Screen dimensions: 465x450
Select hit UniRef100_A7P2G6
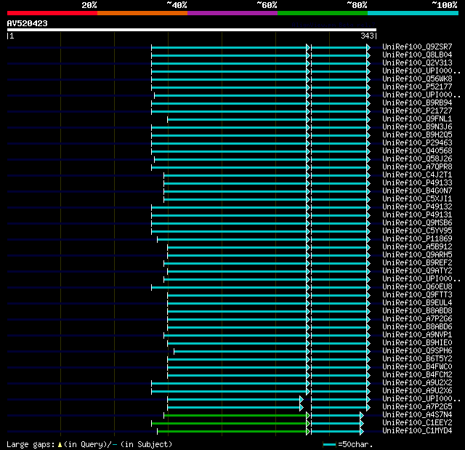coord(417,319)
